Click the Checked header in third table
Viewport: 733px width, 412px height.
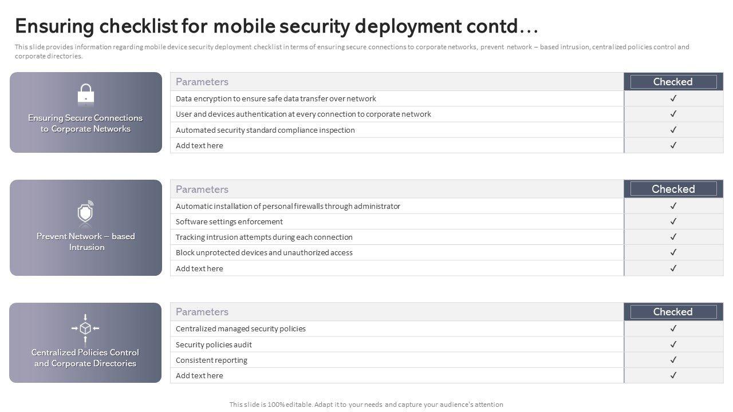[673, 312]
